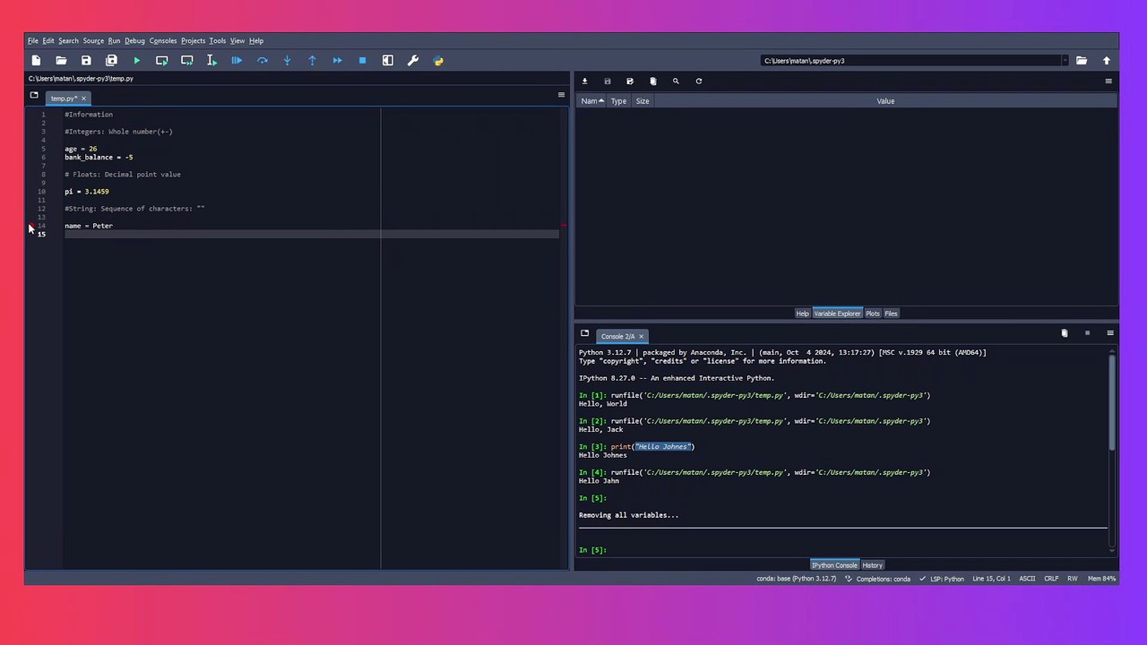Stop debugging with the blue square icon

[x=362, y=61]
